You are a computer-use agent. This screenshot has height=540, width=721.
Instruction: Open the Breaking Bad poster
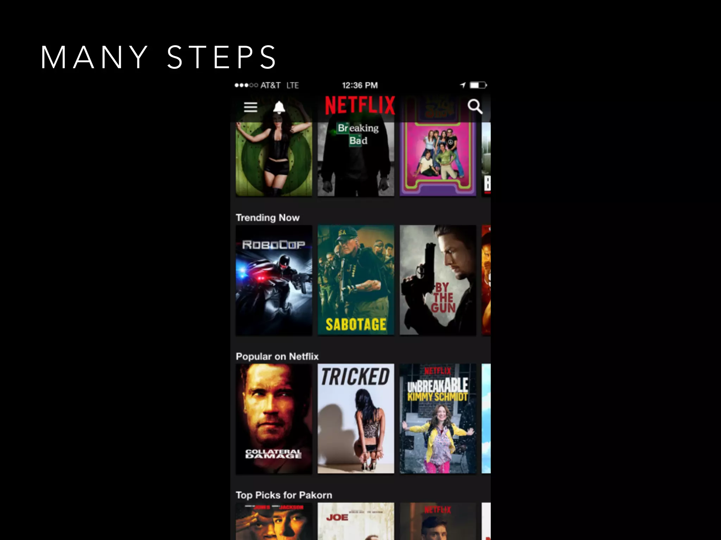[356, 159]
